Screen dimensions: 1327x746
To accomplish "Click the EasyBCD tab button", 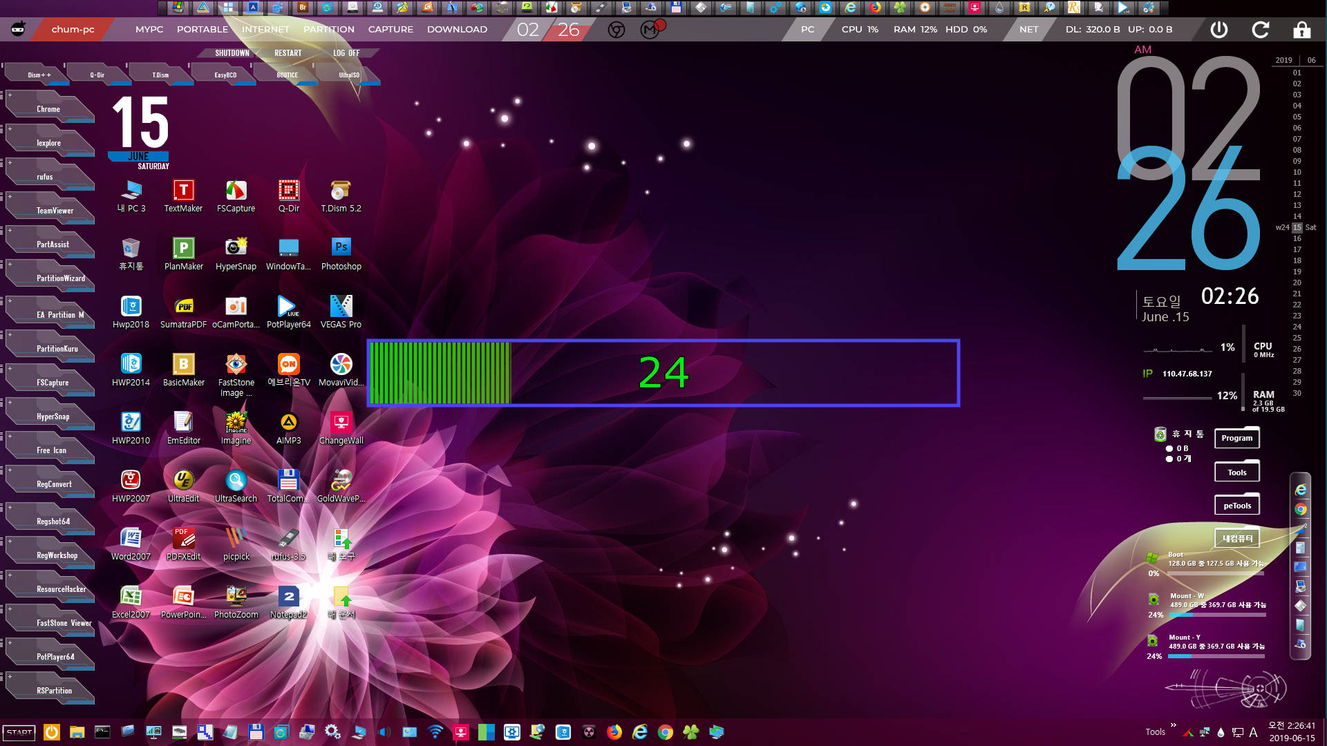I will point(225,75).
